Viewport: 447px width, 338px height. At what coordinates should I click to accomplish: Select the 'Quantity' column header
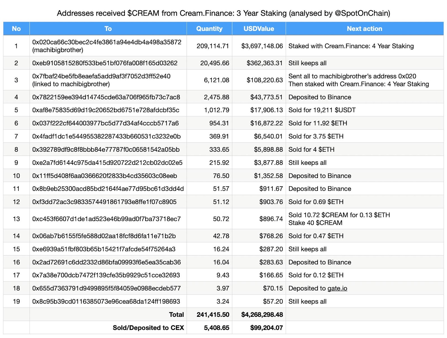tap(209, 29)
